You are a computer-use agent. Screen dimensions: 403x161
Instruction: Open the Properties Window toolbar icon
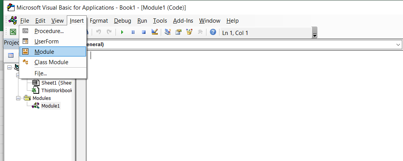click(x=178, y=32)
